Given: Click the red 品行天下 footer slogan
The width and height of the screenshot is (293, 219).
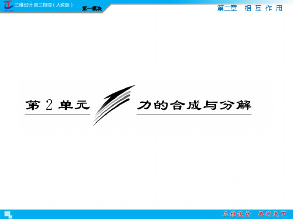Looking at the screenshot, I should coord(272,214).
